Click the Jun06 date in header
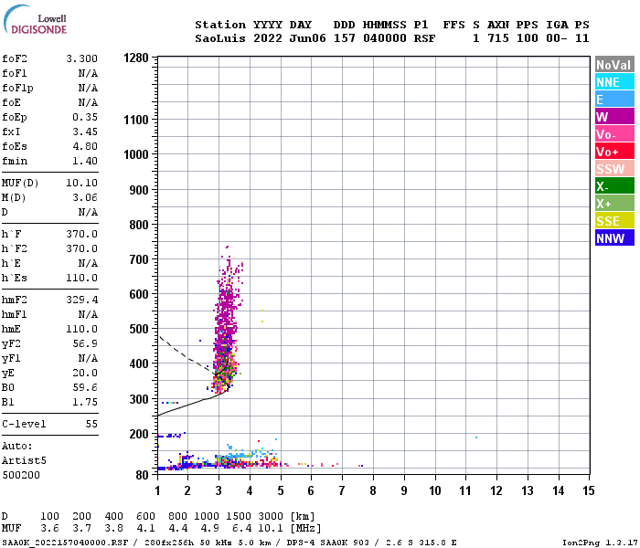Image resolution: width=640 pixels, height=548 pixels. coord(307,38)
